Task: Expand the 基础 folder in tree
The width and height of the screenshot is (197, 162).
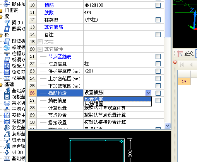Action: tap(1, 85)
